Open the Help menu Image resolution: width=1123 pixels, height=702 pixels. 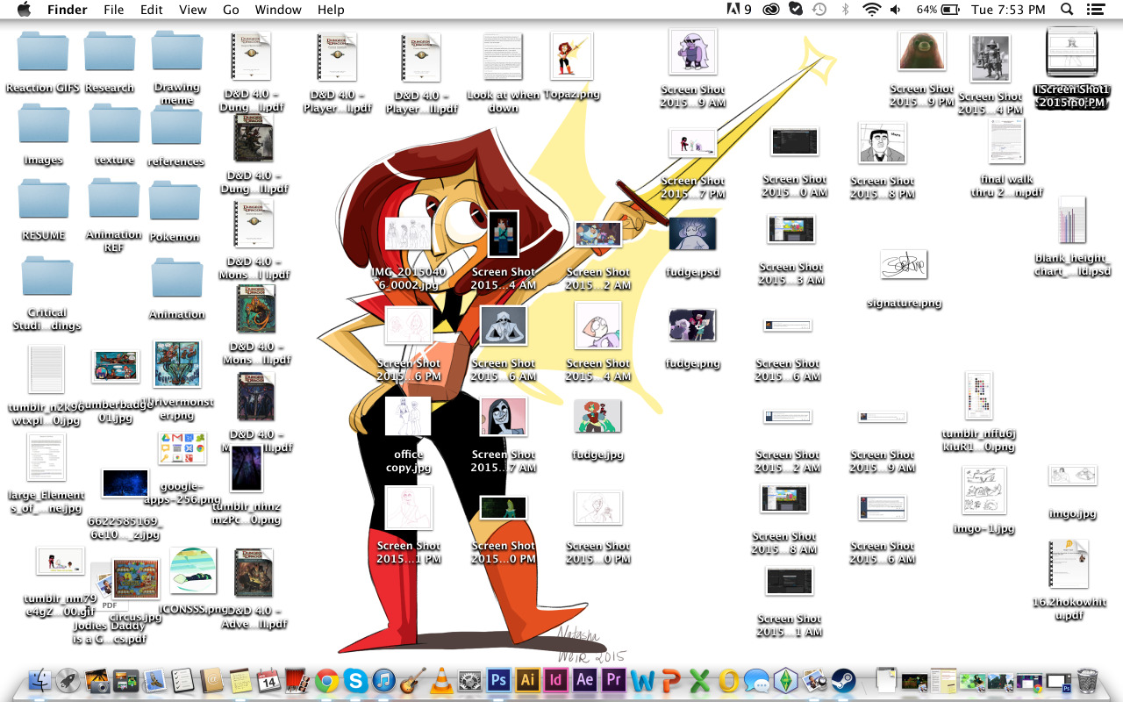331,10
